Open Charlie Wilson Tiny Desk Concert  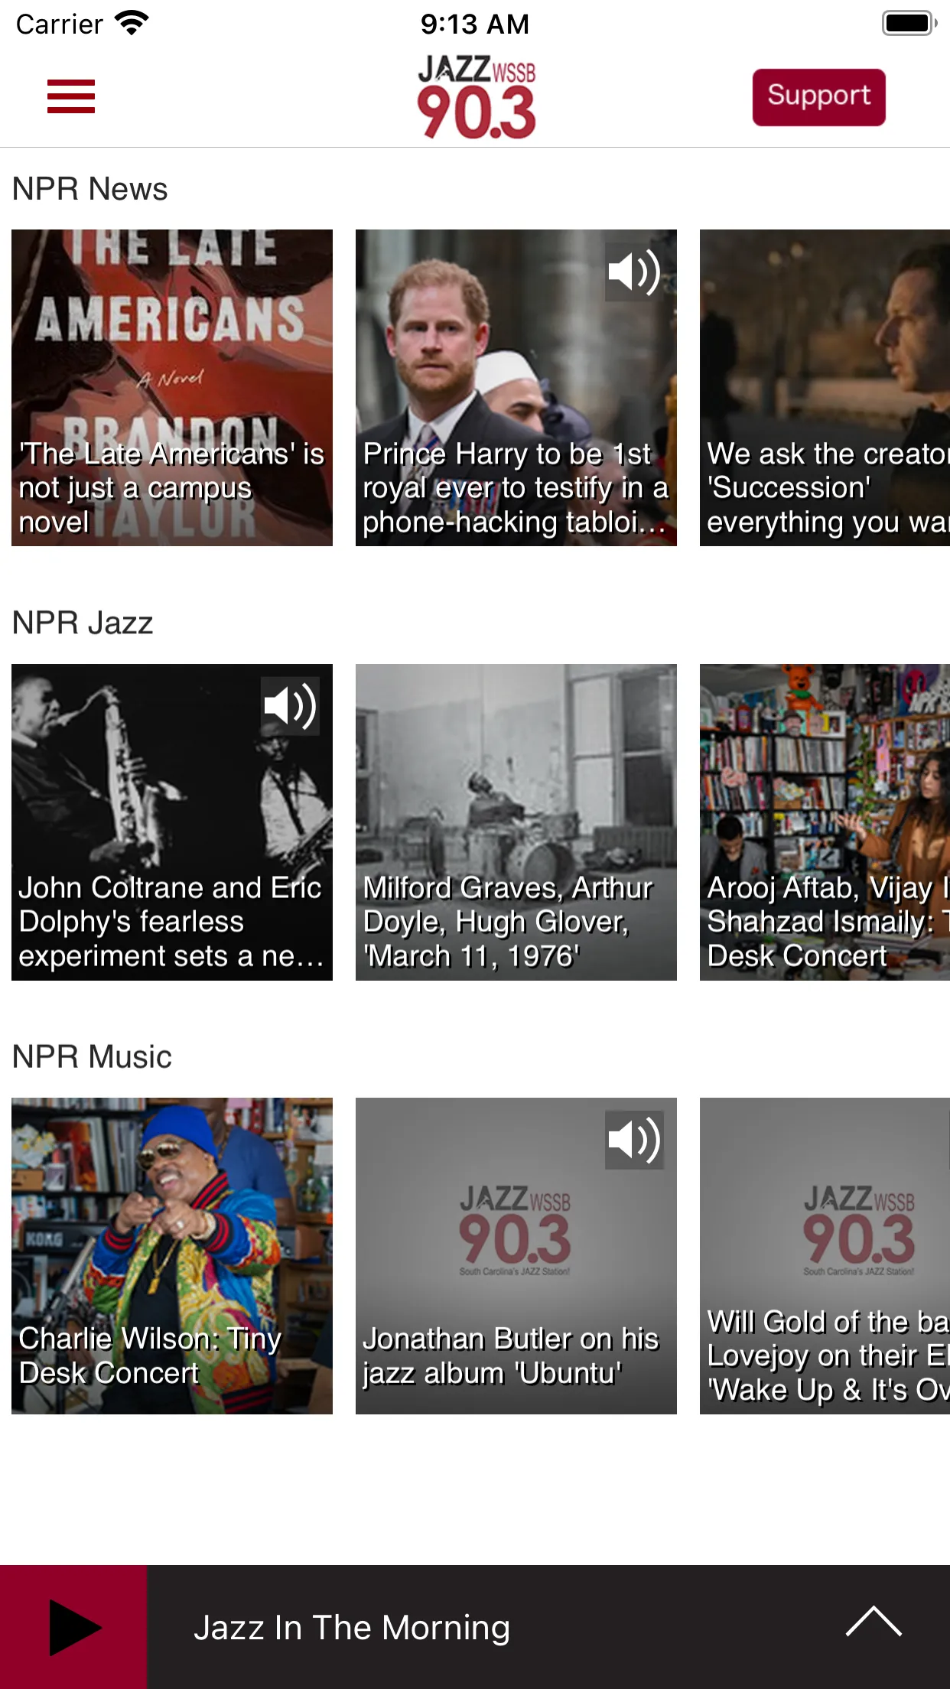(x=172, y=1256)
